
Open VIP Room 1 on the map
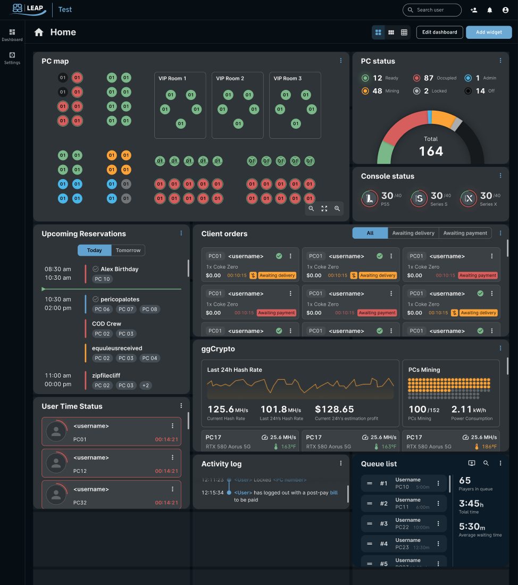(x=180, y=105)
